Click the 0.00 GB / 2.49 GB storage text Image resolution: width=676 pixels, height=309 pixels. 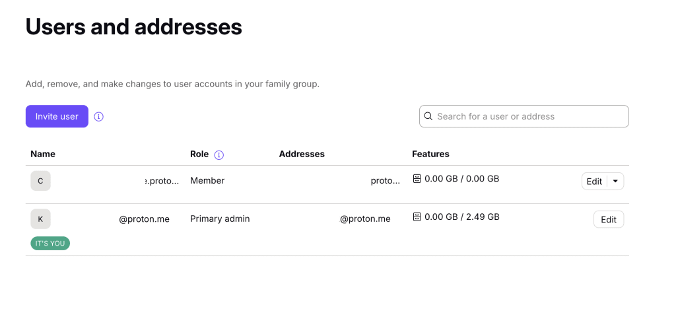tap(462, 217)
